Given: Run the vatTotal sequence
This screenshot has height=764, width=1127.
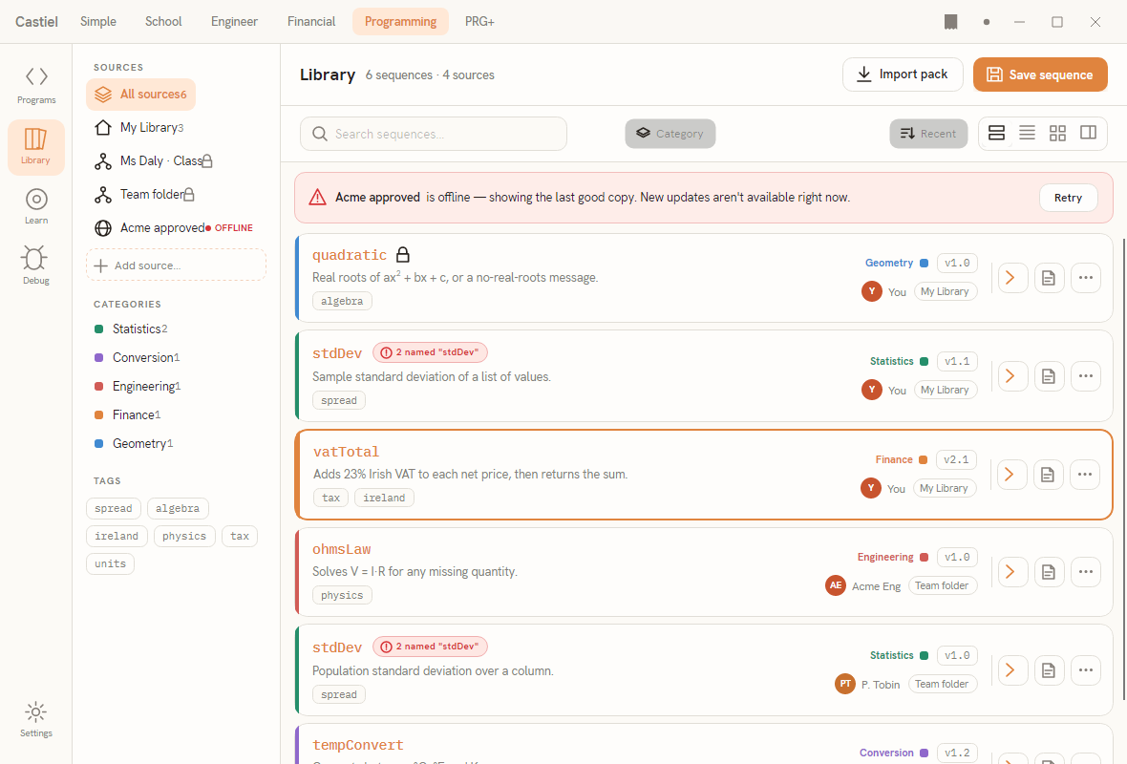Looking at the screenshot, I should [1011, 475].
